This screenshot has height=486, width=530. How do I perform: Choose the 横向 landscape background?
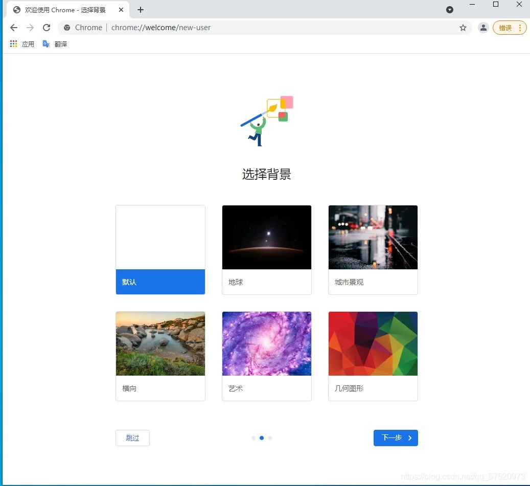(160, 356)
